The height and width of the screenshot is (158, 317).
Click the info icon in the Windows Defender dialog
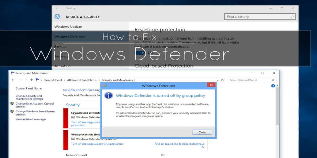click(109, 96)
